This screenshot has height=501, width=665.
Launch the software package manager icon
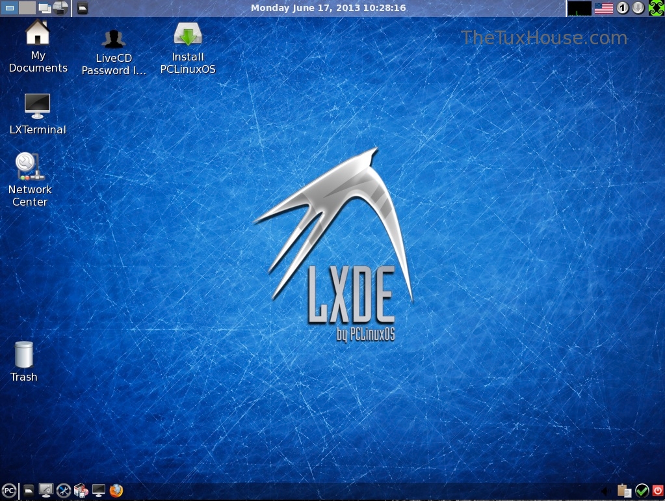click(81, 491)
